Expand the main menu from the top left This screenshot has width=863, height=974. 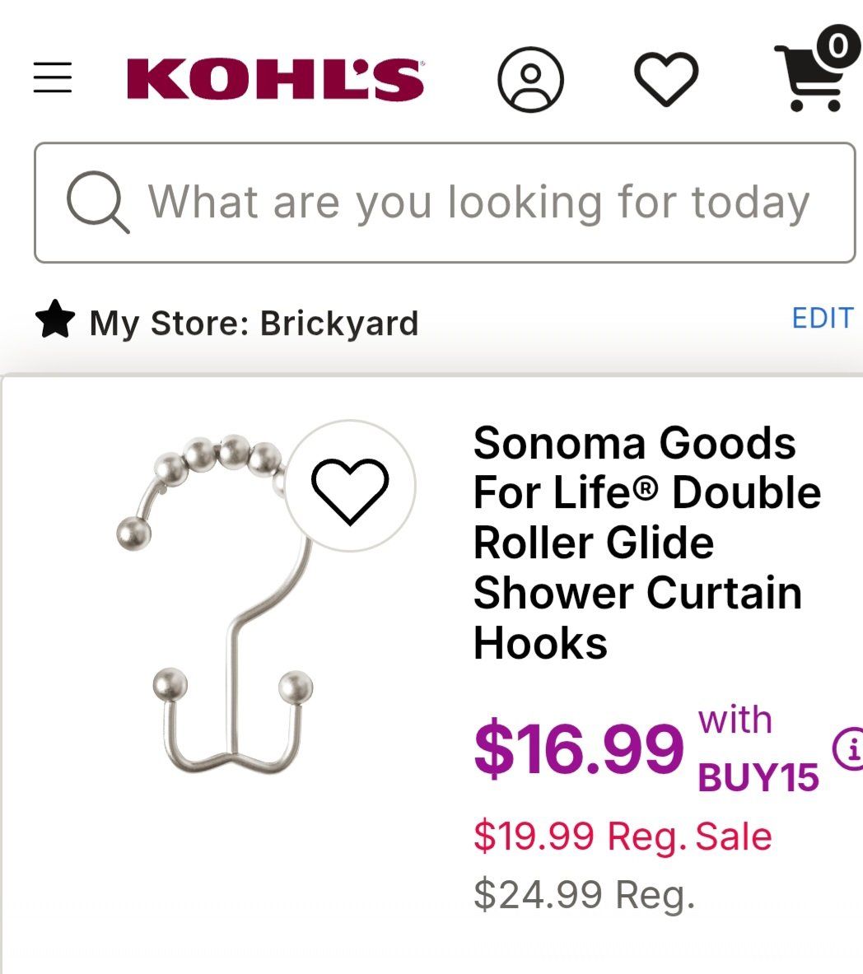click(52, 78)
